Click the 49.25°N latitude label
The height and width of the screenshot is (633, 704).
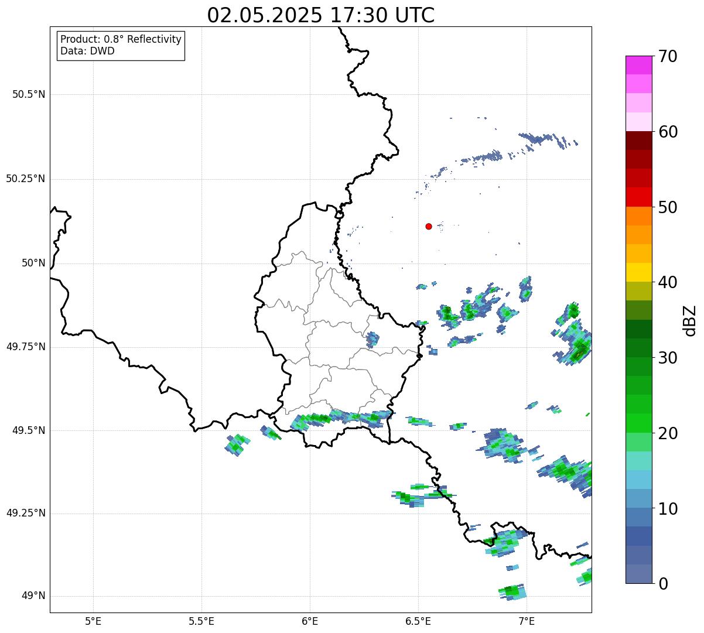coord(26,514)
